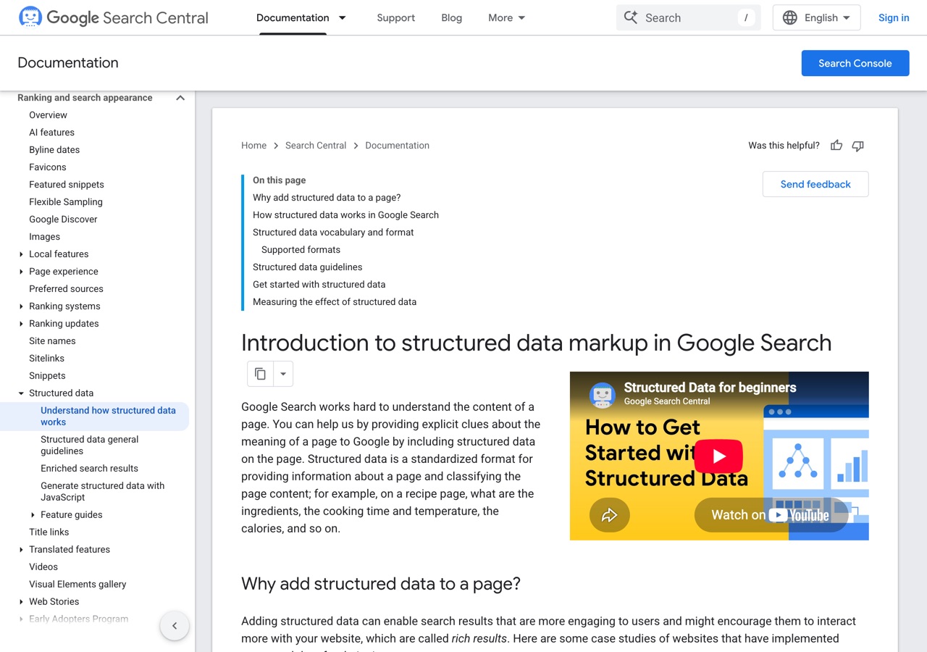Screen dimensions: 927x652
Task: Expand the Ranking systems tree item
Action: tap(21, 306)
